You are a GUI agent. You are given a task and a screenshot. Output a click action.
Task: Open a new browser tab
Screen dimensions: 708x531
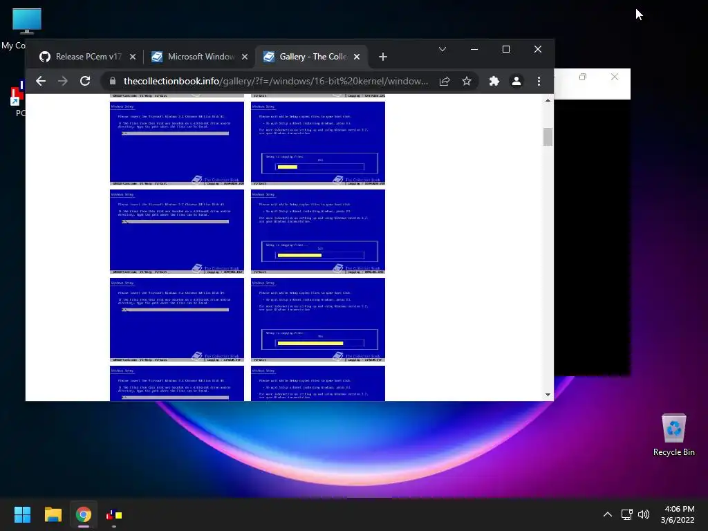point(383,57)
